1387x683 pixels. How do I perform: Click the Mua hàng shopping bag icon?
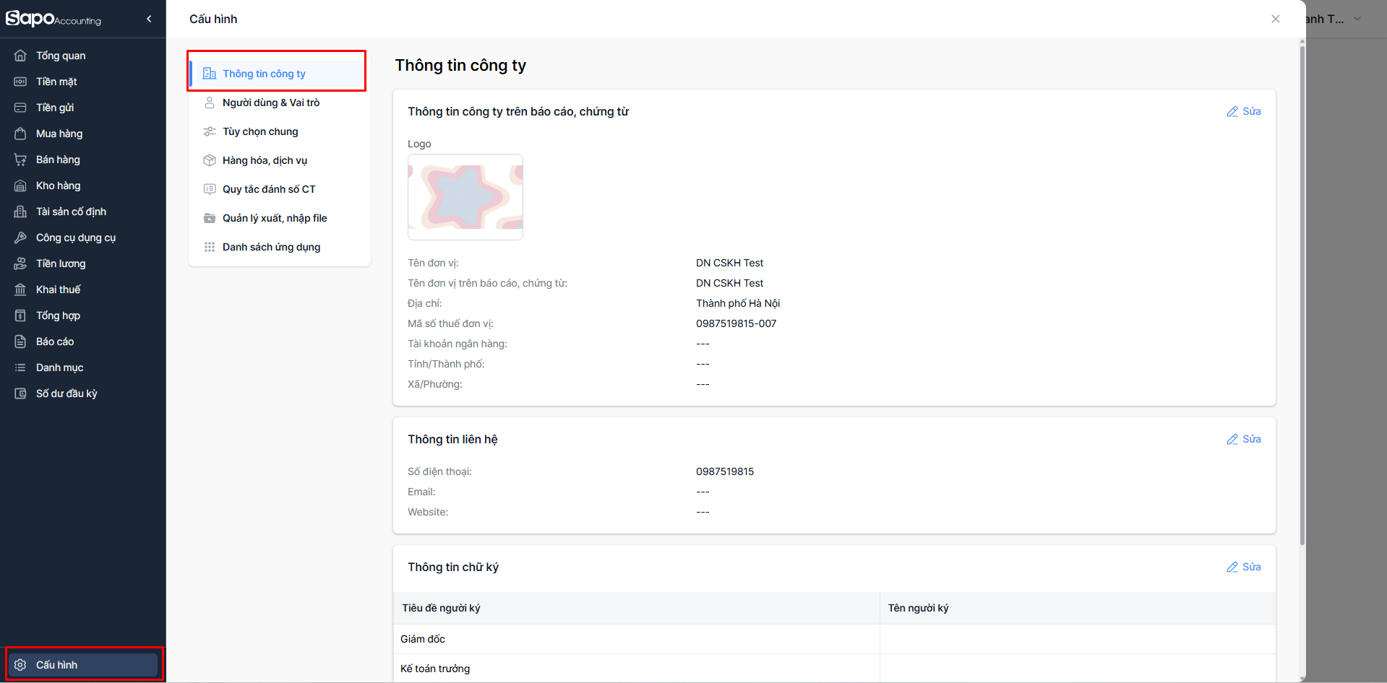tap(20, 134)
